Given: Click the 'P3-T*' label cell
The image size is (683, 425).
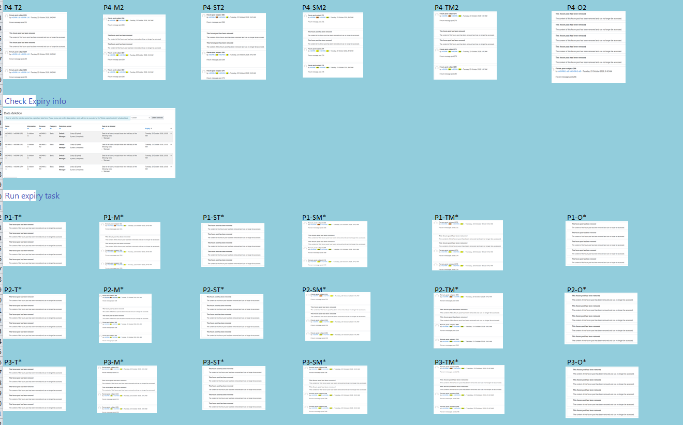Looking at the screenshot, I should click(13, 362).
